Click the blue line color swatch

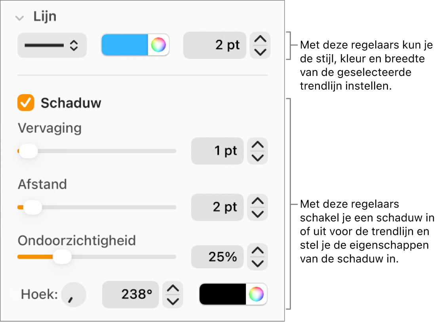point(125,45)
